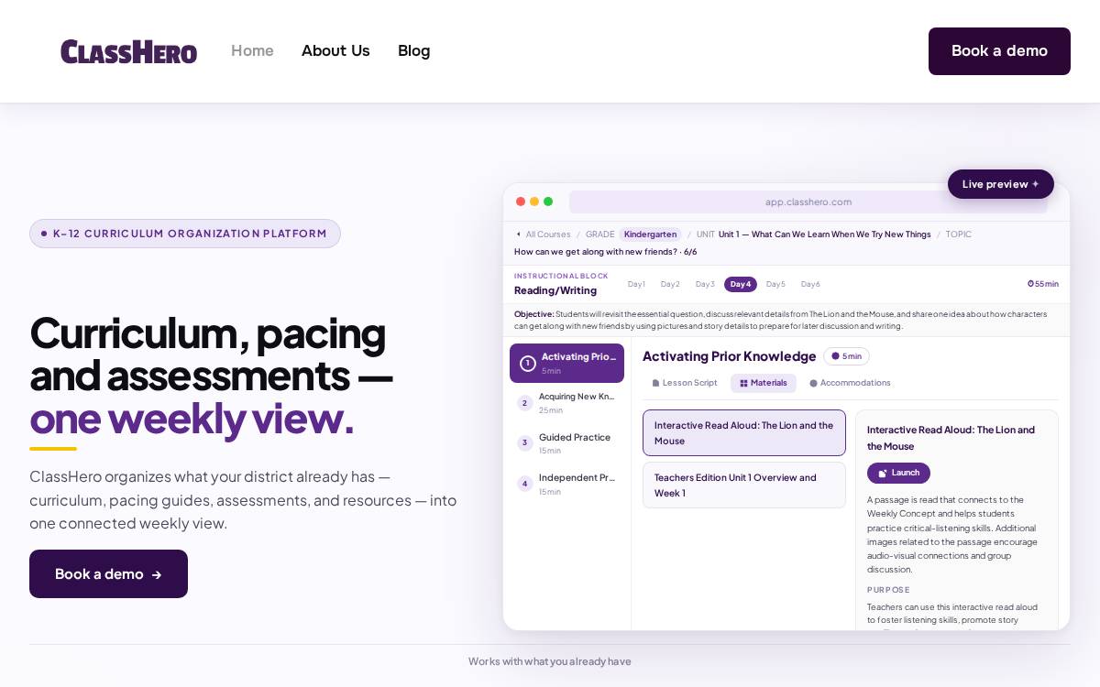This screenshot has height=687, width=1100.
Task: Click the back arrow beside All Courses
Action: [518, 234]
